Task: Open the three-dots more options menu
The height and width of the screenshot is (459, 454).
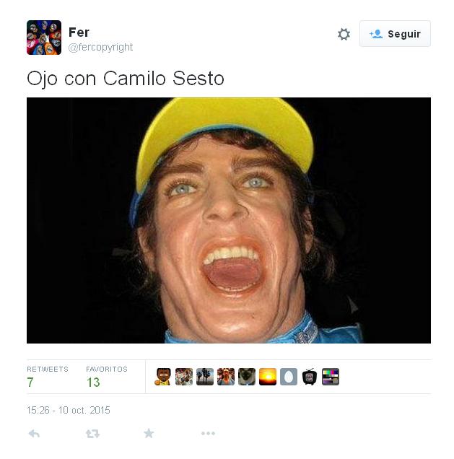Action: pos(208,433)
